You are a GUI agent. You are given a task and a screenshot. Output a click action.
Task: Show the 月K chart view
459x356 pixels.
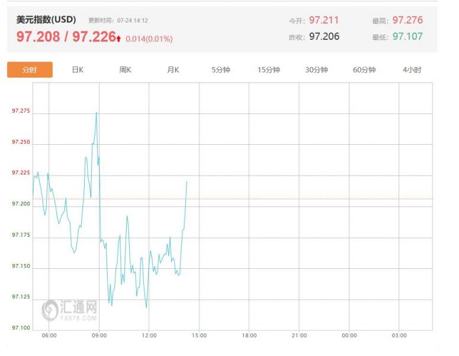click(173, 70)
